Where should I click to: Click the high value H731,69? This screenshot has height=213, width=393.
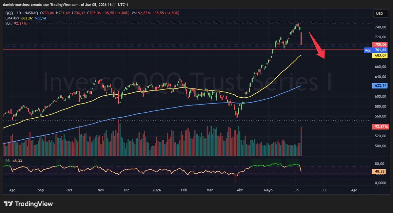[63, 13]
